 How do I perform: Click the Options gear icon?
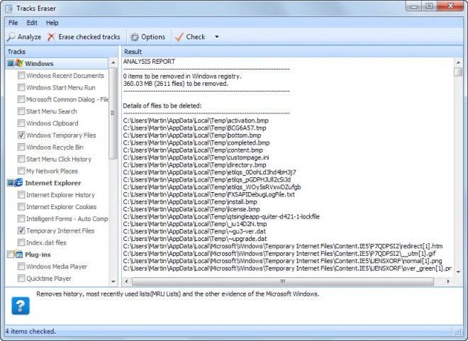(x=135, y=37)
